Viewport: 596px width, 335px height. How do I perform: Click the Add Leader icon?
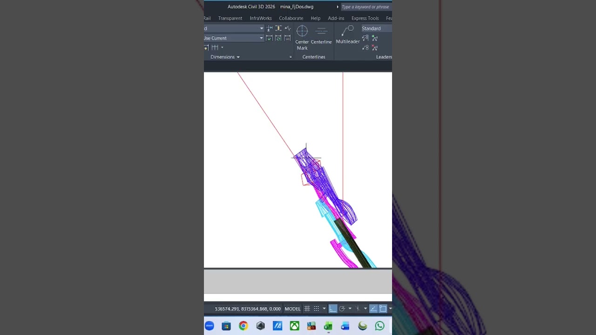[x=374, y=38]
